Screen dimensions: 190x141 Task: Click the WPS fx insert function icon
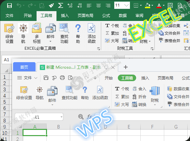pos(89,117)
